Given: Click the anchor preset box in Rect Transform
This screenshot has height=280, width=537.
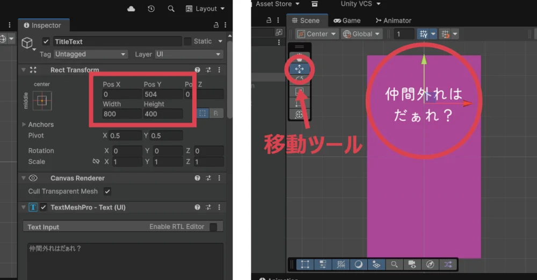Looking at the screenshot, I should [42, 100].
